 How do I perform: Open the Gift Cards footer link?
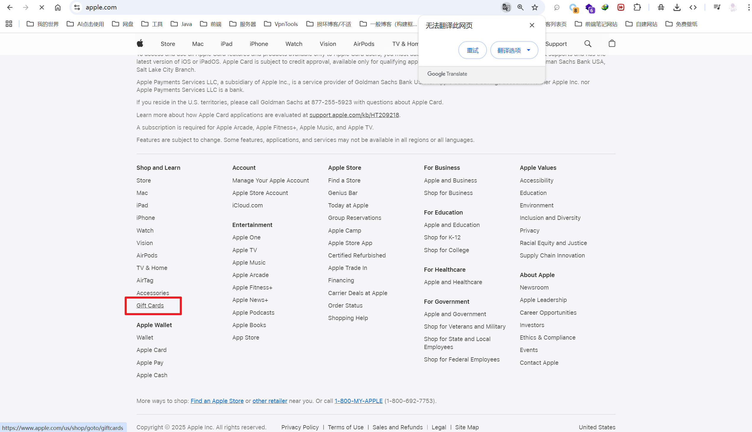pyautogui.click(x=150, y=305)
